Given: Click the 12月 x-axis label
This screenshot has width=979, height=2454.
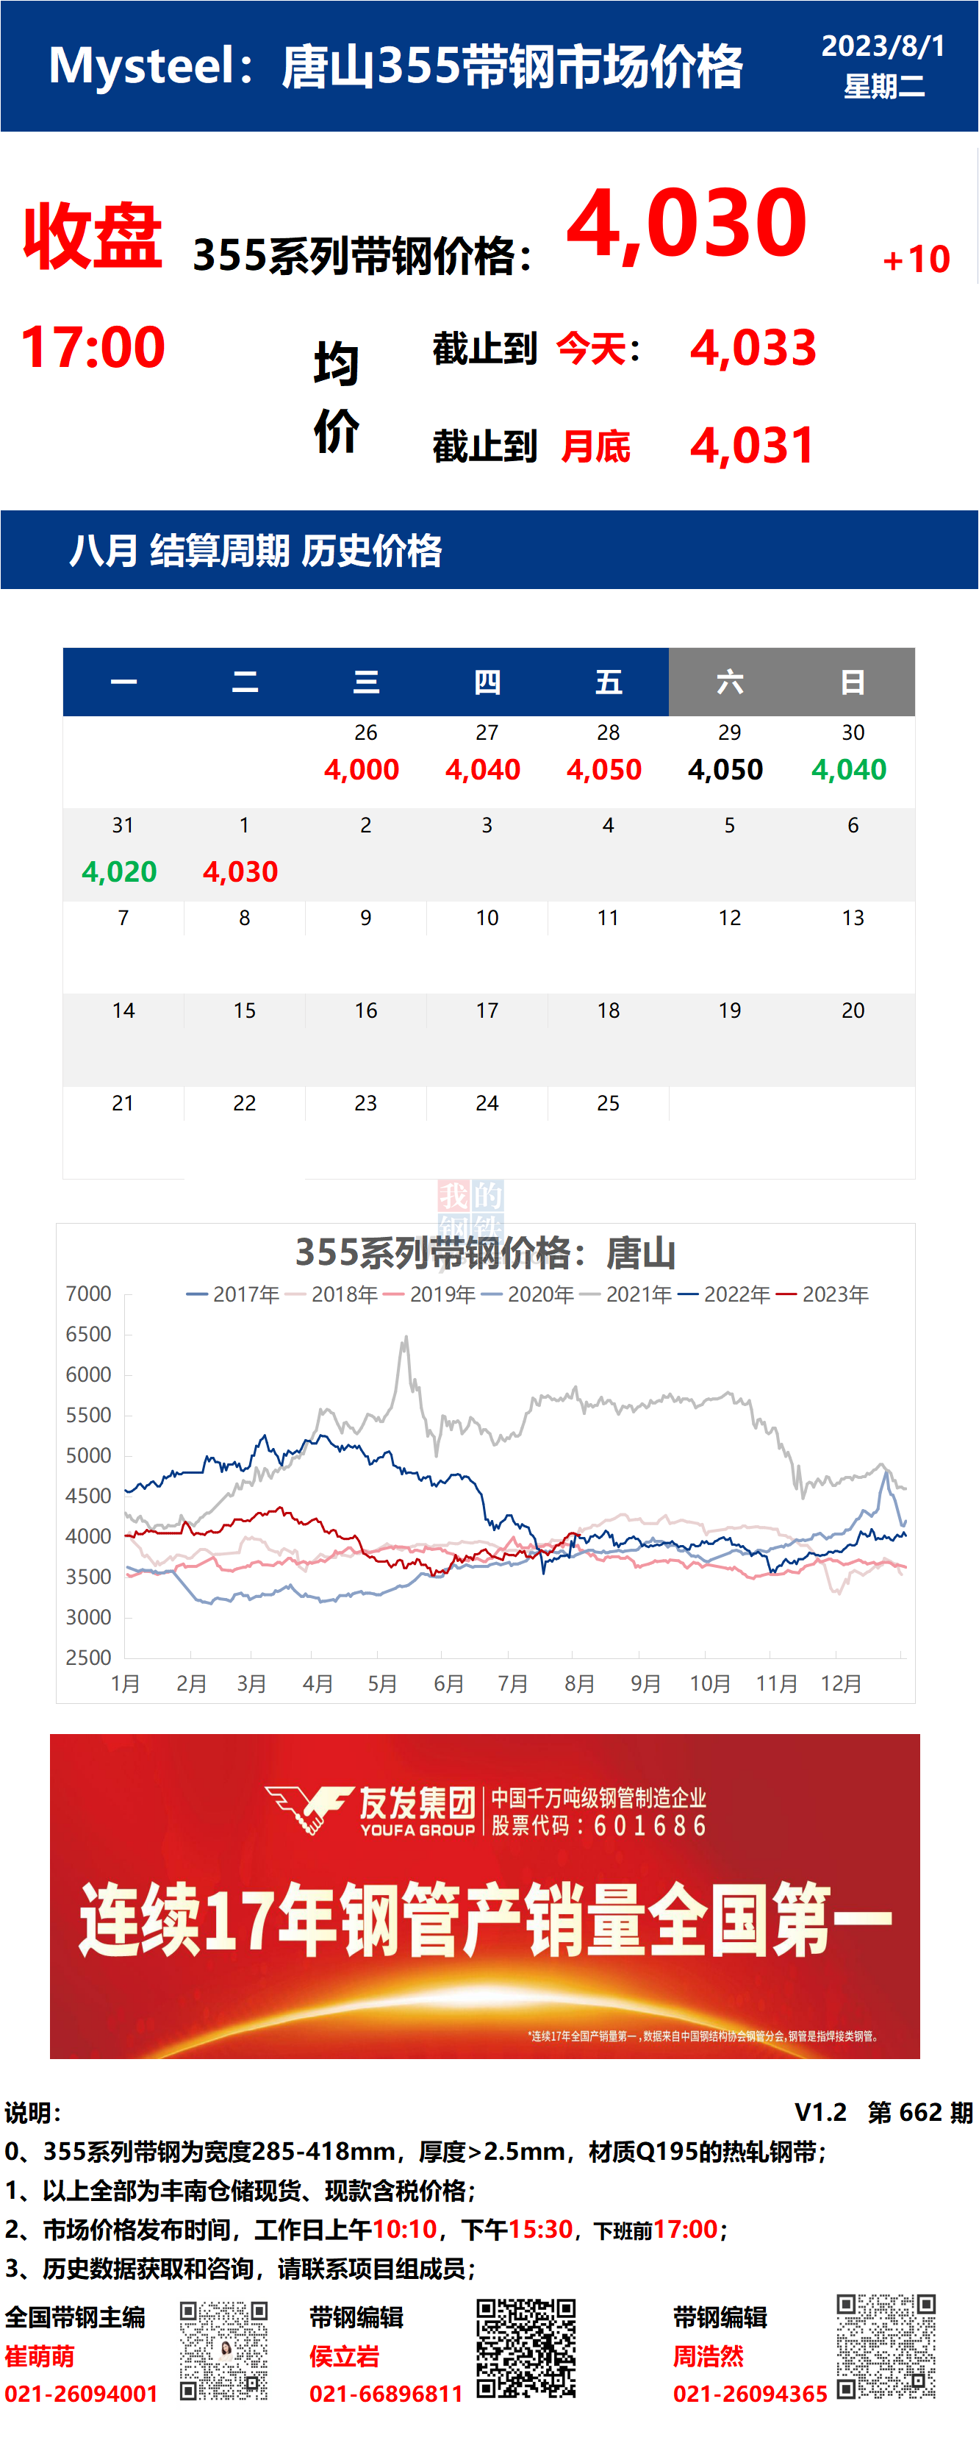Looking at the screenshot, I should point(842,1683).
